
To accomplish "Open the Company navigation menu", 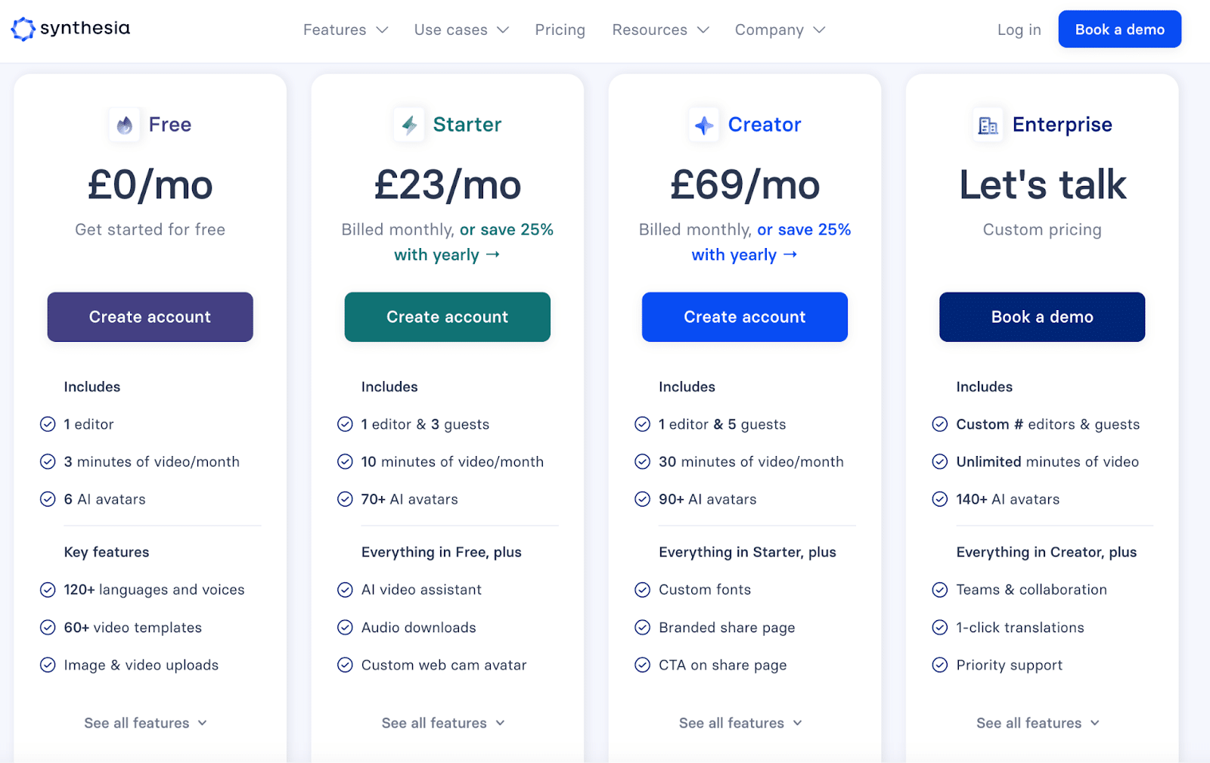I will coord(780,29).
